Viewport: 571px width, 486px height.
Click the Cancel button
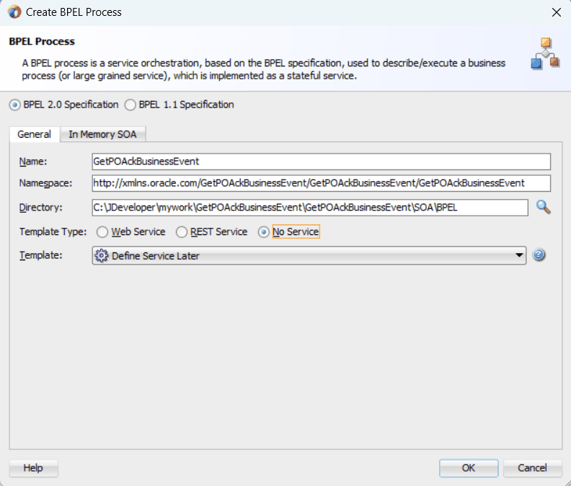point(532,468)
